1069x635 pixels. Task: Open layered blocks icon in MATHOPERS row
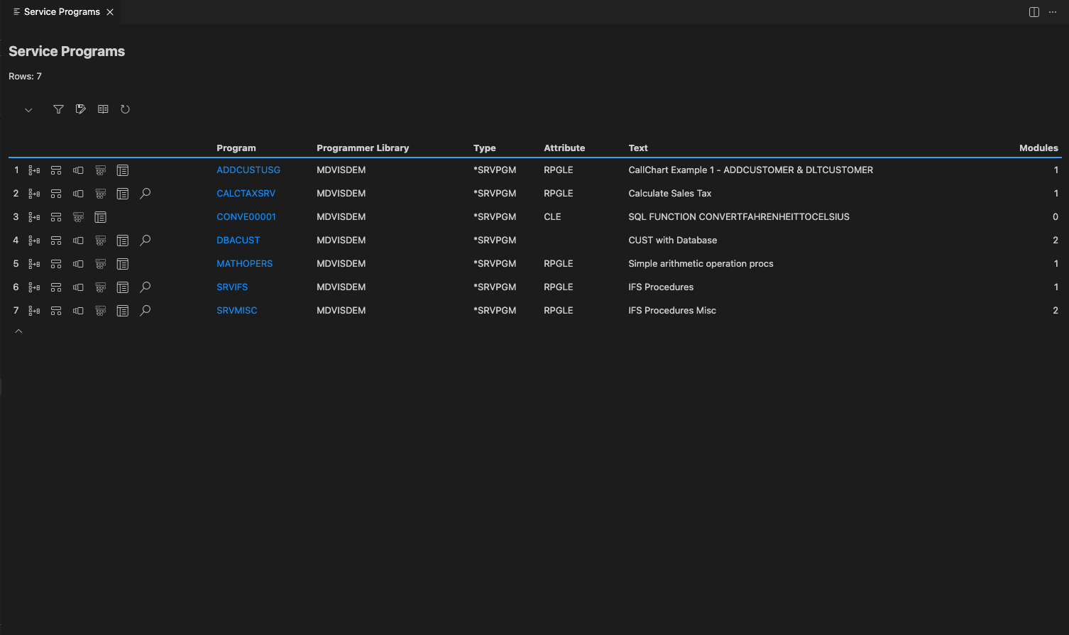point(101,264)
